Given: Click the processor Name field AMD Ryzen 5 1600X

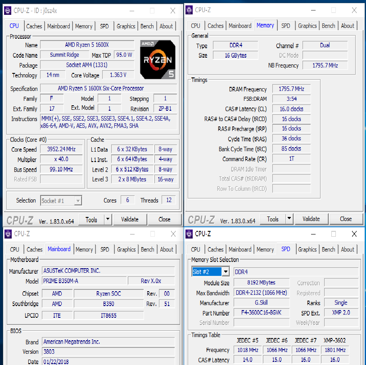Looking at the screenshot, I should click(87, 45).
